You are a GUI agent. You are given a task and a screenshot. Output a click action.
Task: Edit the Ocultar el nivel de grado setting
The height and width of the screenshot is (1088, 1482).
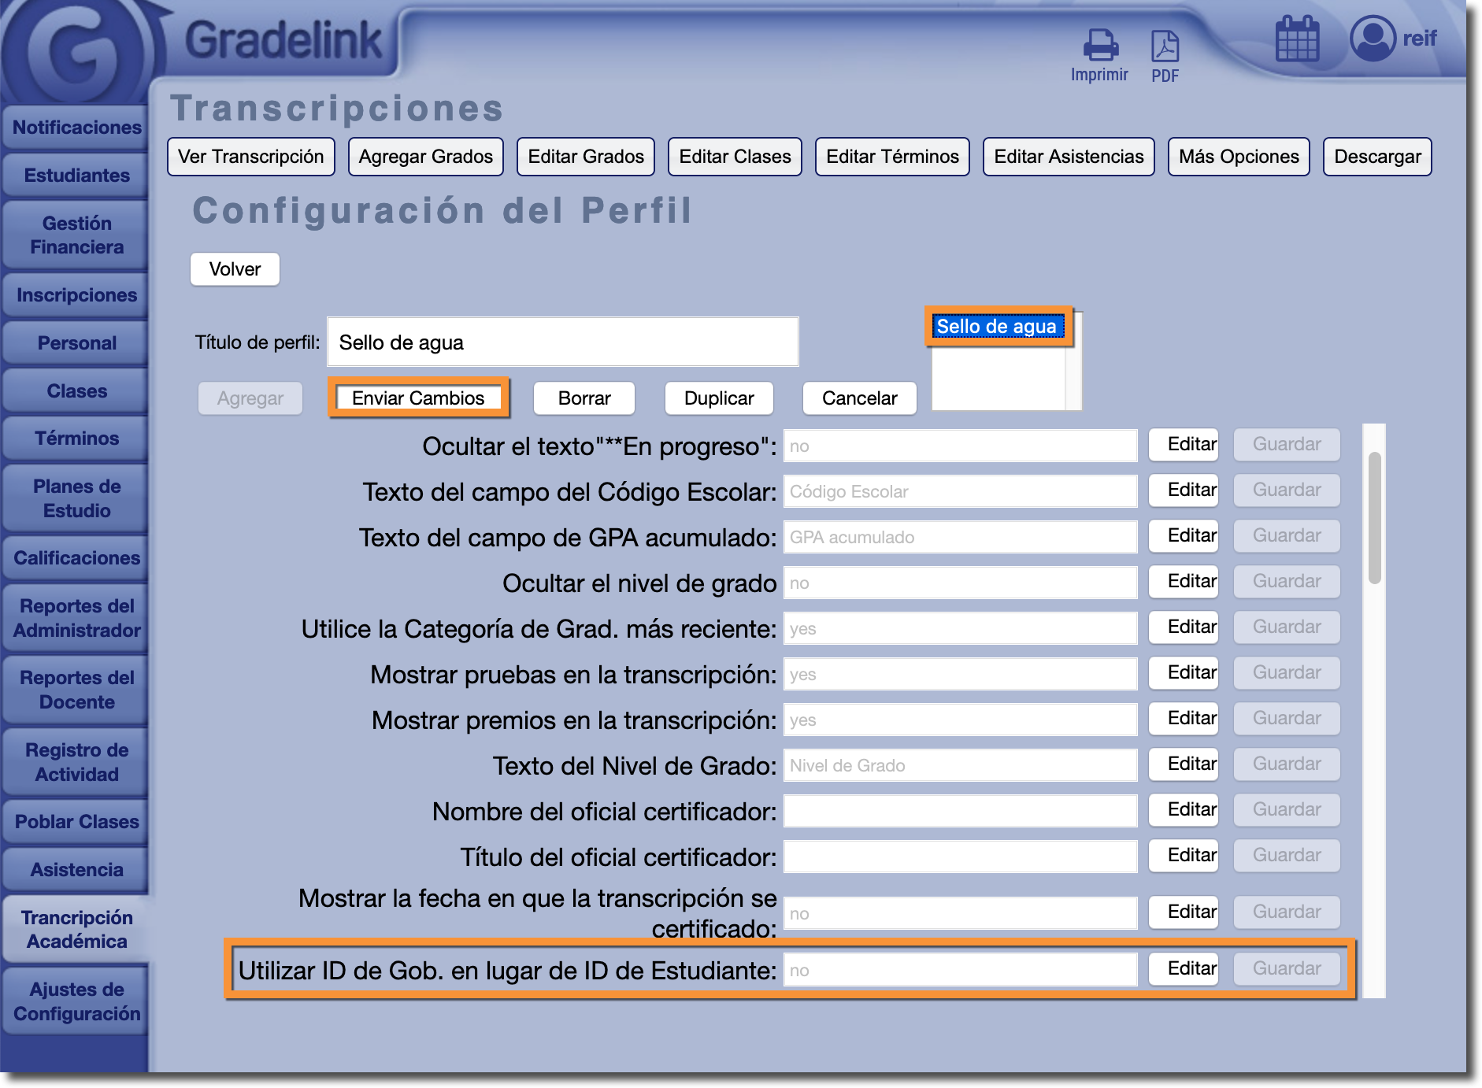point(1191,582)
